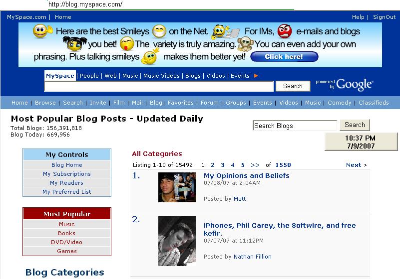Open Blog Home in My Controls
This screenshot has width=400, height=279.
pos(67,165)
